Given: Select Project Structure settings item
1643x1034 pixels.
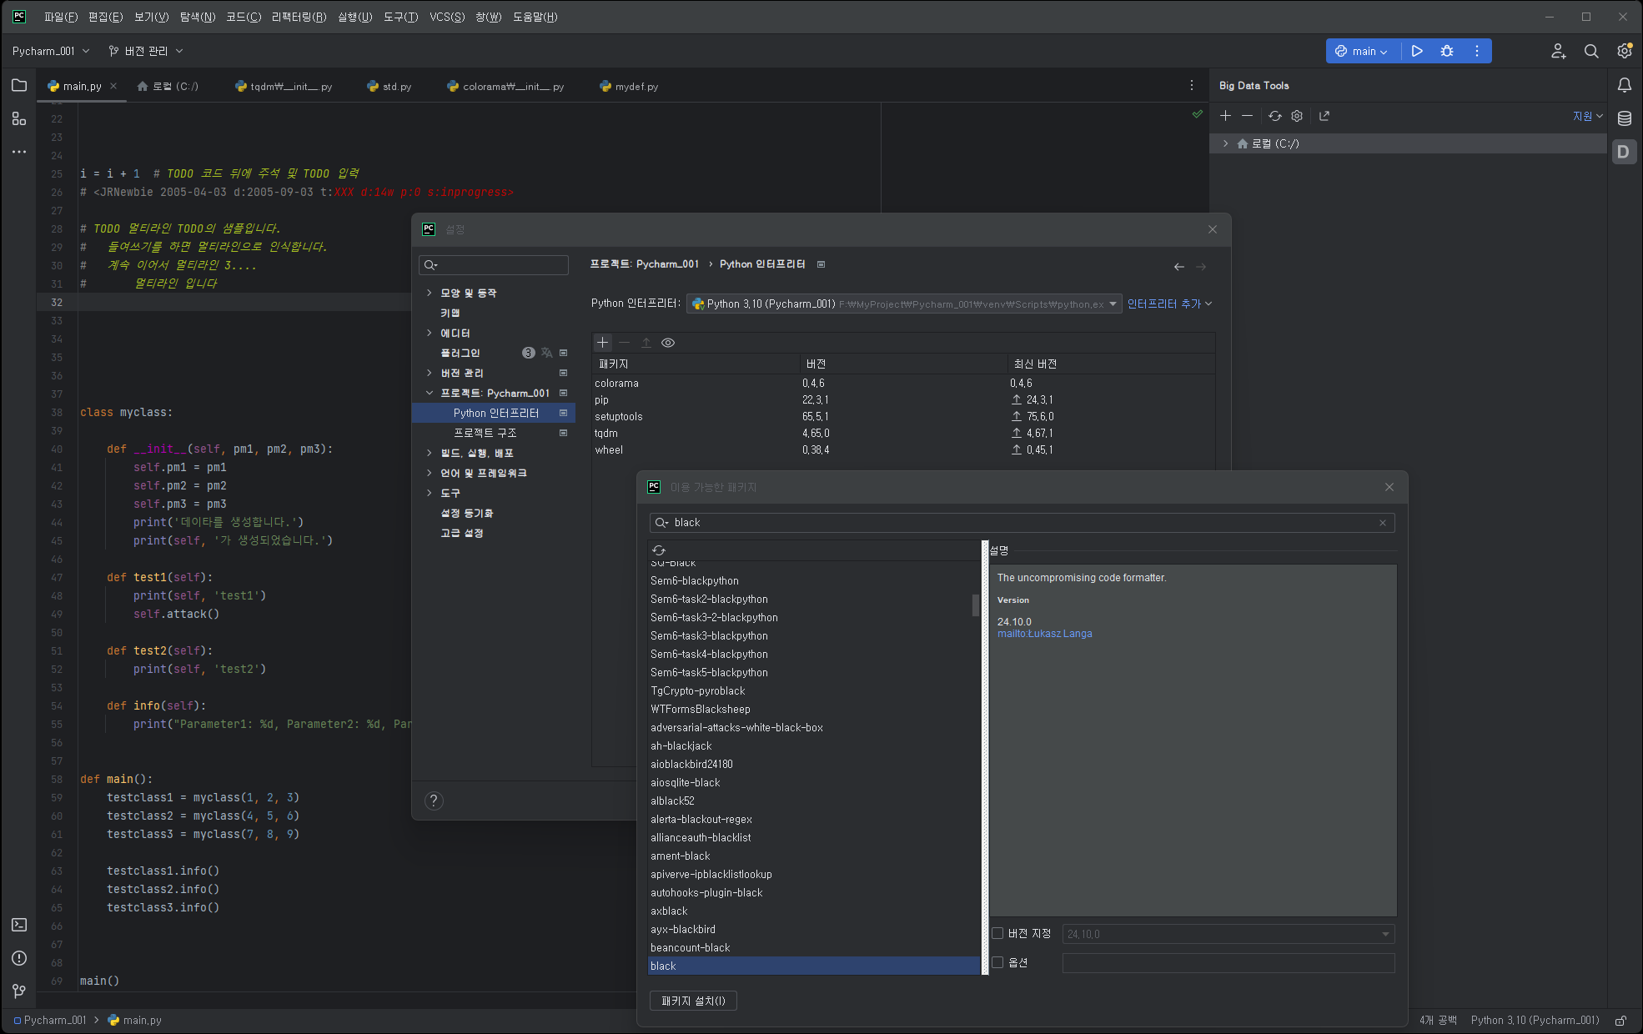Looking at the screenshot, I should [x=485, y=433].
